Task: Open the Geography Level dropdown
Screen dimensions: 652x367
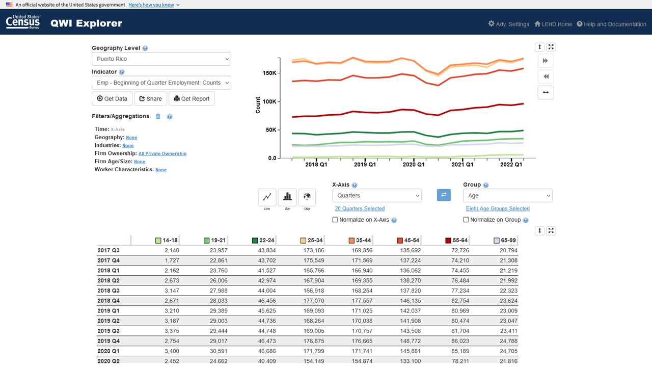Action: click(161, 59)
